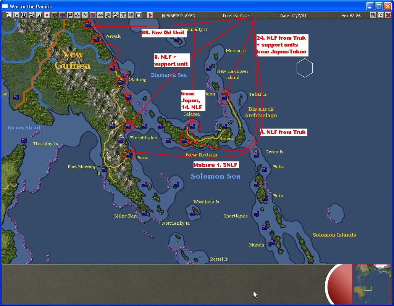
Task: Click the Japanese rising sun flag icon
Action: tap(47, 15)
